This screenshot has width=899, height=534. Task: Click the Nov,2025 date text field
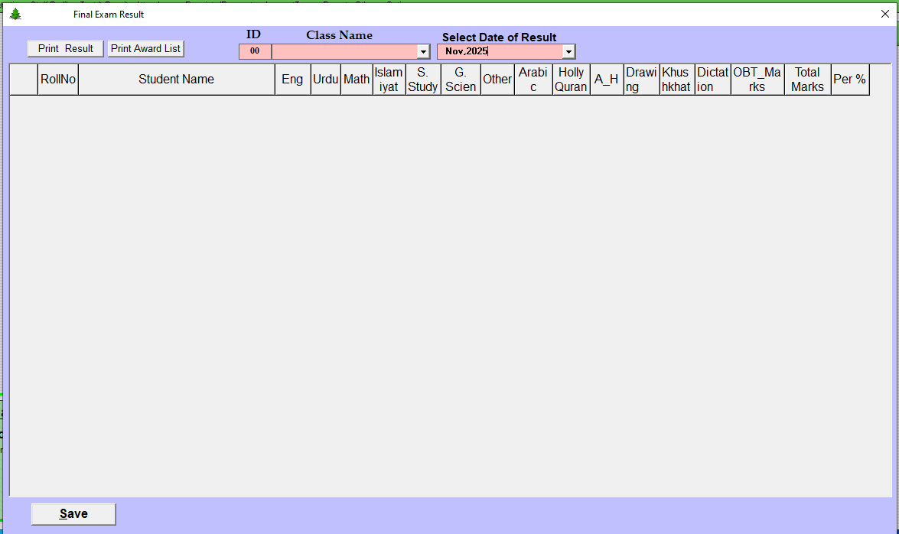tap(499, 51)
